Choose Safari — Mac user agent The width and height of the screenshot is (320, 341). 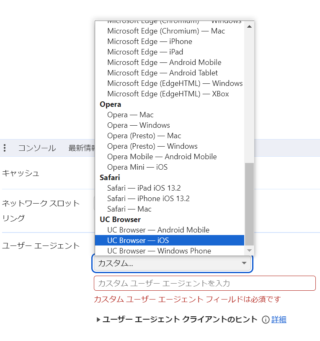click(129, 209)
